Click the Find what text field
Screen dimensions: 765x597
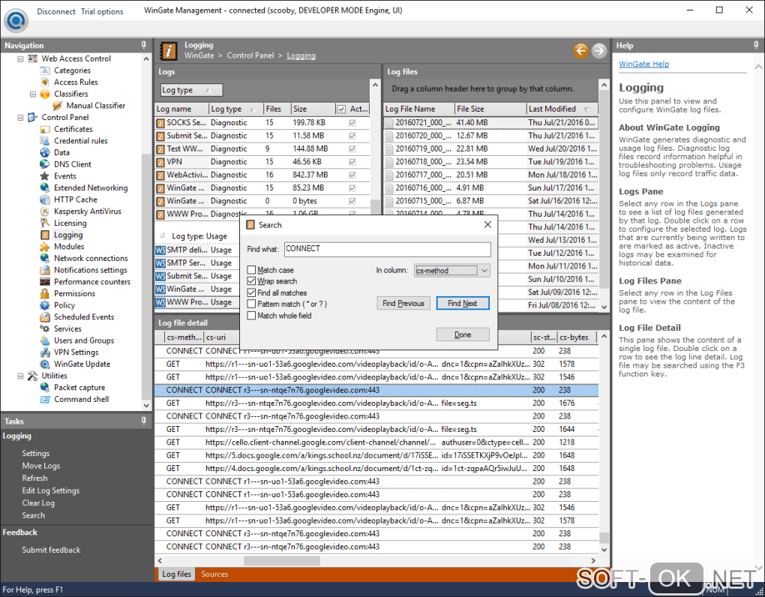click(388, 249)
